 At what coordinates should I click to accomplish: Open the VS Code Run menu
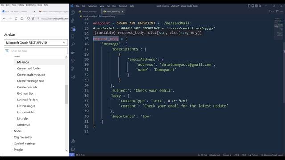point(114,6)
